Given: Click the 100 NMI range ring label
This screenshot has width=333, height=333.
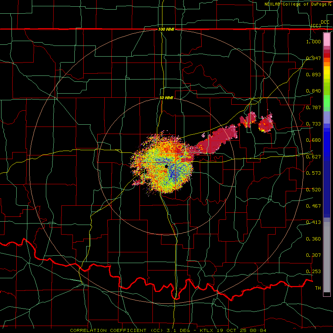Looking at the screenshot, I should [166, 29].
